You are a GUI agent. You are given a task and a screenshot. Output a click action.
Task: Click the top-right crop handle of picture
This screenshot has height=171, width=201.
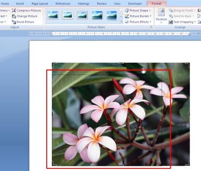pos(188,65)
